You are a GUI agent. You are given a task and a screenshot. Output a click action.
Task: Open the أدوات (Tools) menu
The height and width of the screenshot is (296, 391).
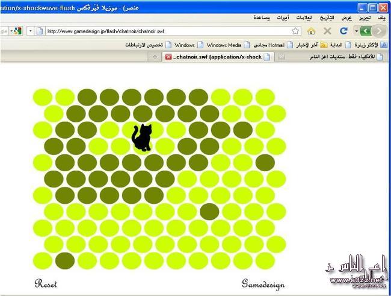pyautogui.click(x=283, y=17)
